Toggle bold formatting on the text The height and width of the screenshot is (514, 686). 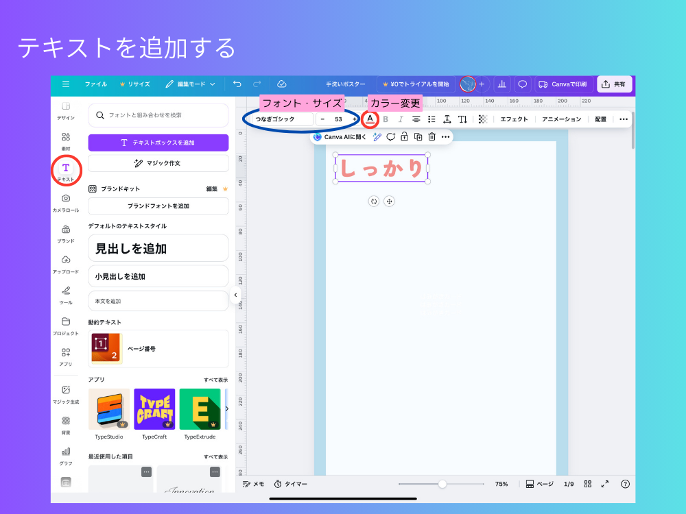pos(386,119)
